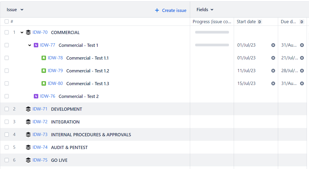Open issue link IDW-75
Screen dimensions: 309x169
(x=40, y=160)
